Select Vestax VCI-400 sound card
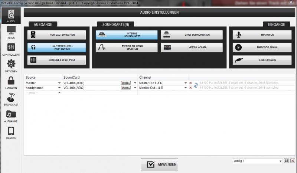297x173 pixels. (x=192, y=48)
